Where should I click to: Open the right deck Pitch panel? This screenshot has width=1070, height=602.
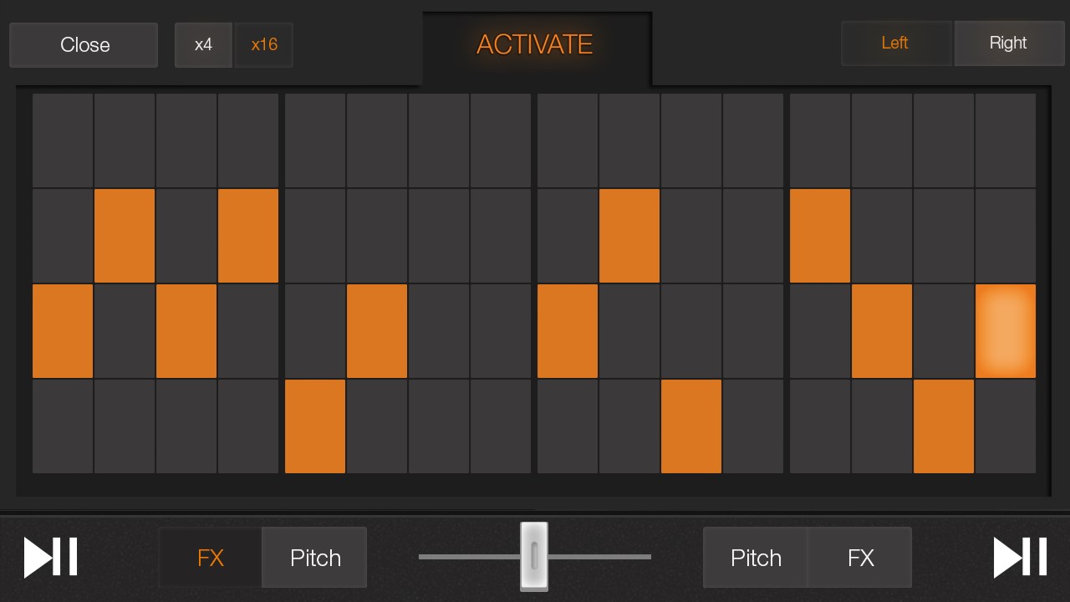[756, 558]
